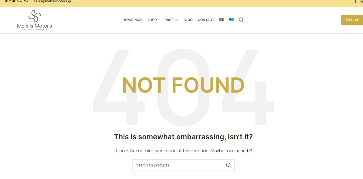The height and width of the screenshot is (179, 363).
Task: Click the 'somewhat embarrassing' heading text
Action: (x=183, y=137)
